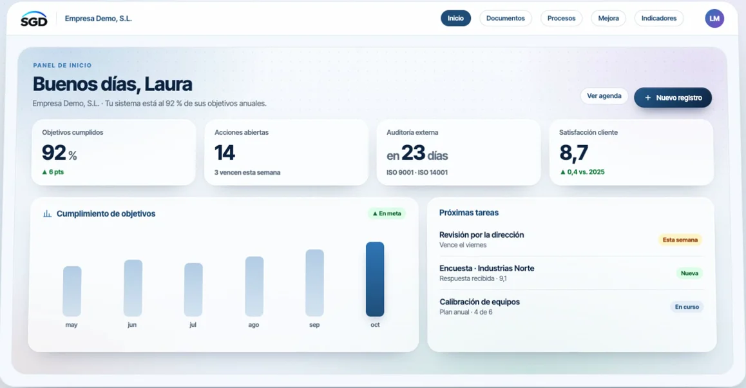Select the Indicadores tab

pyautogui.click(x=658, y=18)
